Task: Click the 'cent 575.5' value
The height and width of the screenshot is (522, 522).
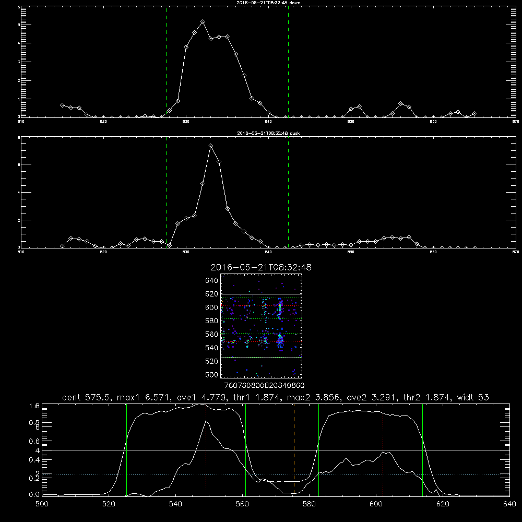Action: click(x=87, y=397)
